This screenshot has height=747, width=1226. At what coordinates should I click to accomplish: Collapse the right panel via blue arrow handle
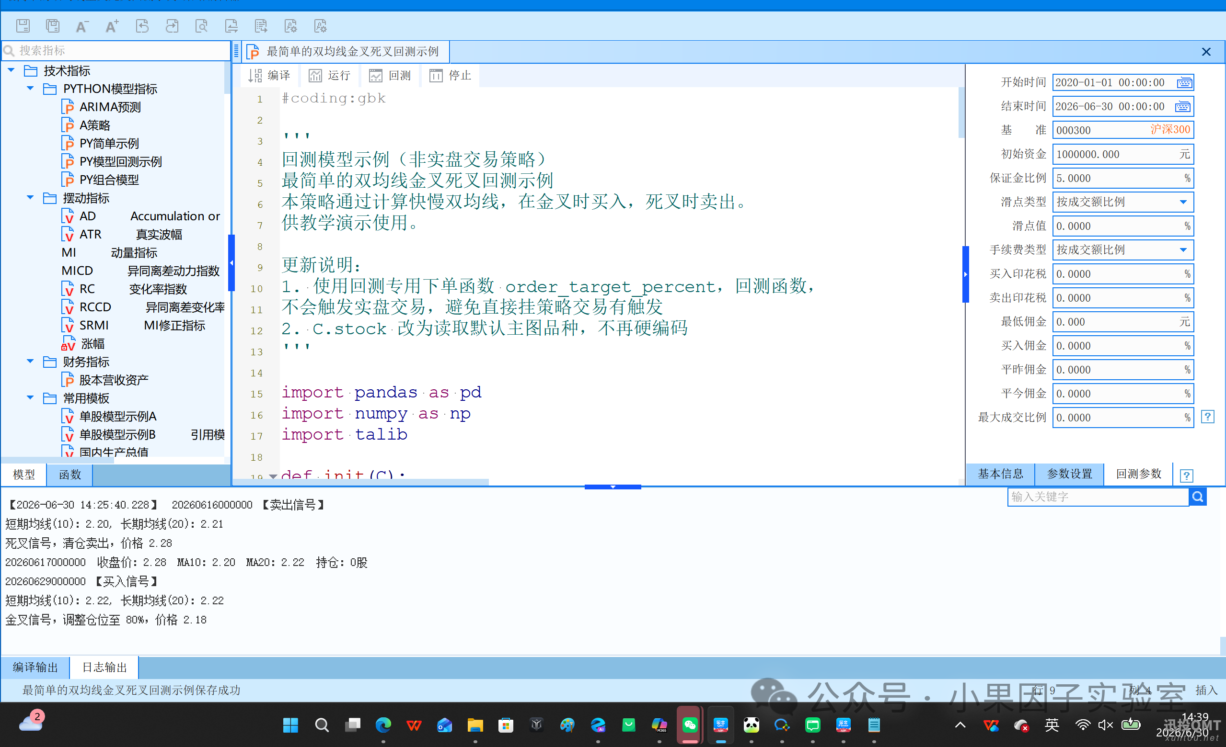[966, 274]
